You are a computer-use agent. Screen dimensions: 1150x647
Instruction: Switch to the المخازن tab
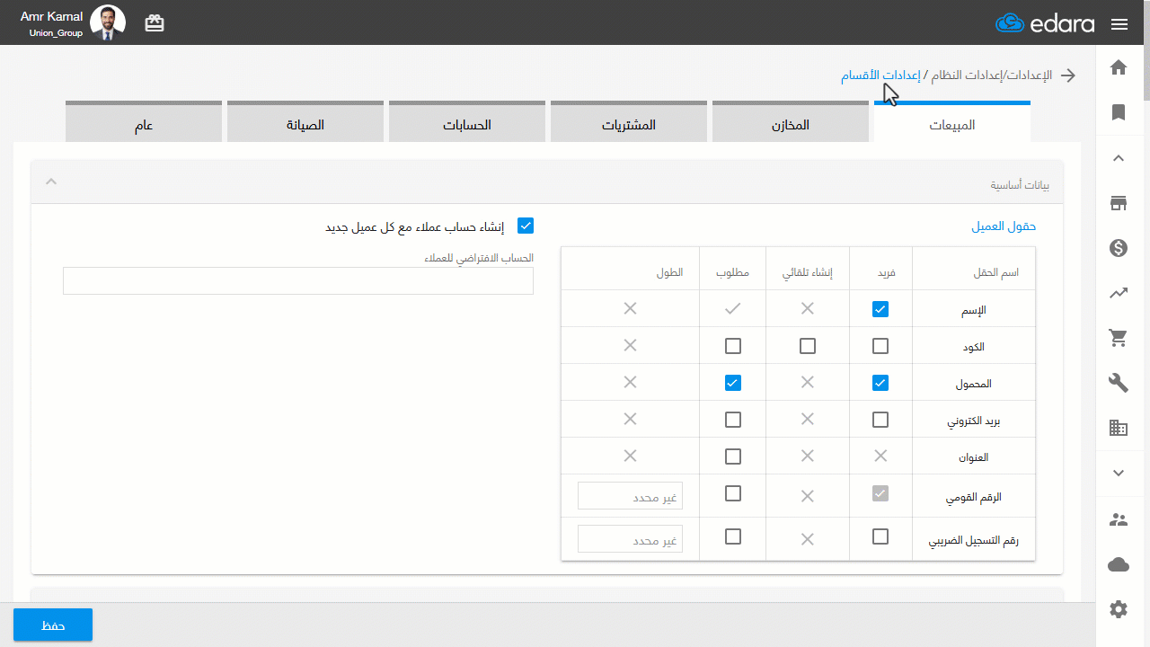pyautogui.click(x=791, y=122)
